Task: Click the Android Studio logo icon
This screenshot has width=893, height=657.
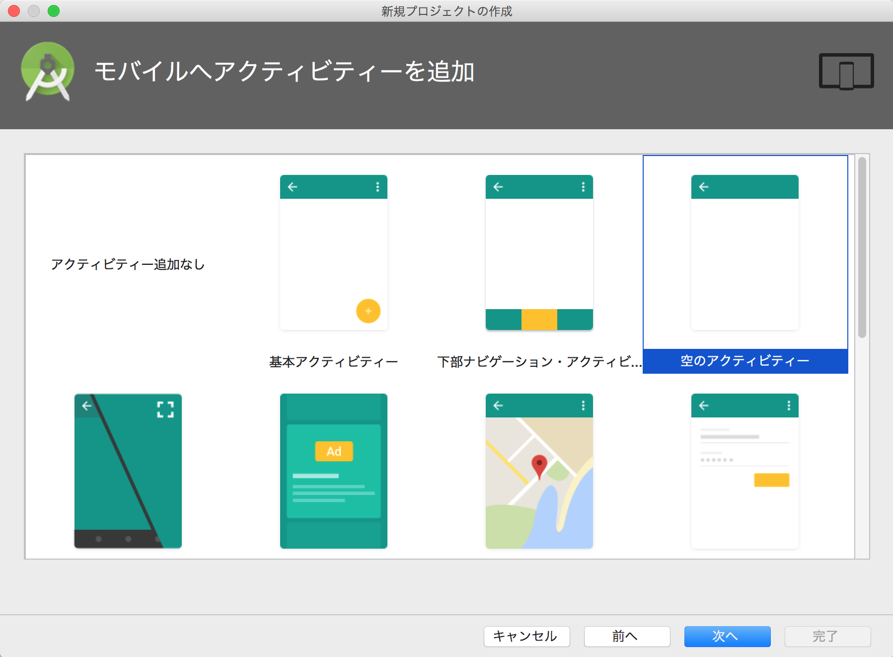Action: coord(48,72)
